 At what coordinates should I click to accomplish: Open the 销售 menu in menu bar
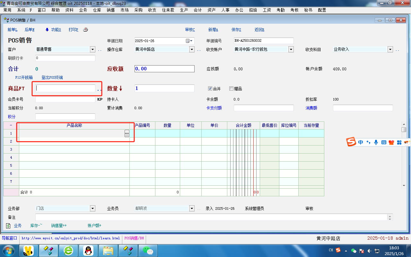[110, 10]
